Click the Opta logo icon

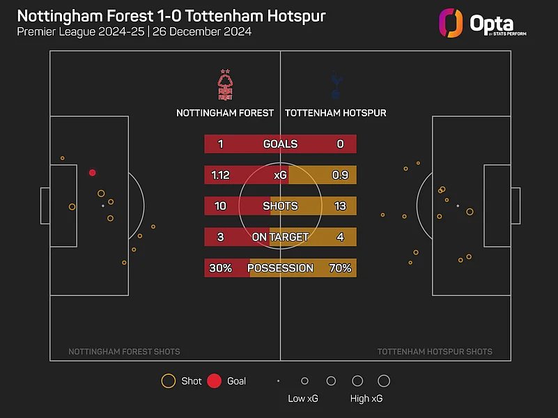pos(451,23)
